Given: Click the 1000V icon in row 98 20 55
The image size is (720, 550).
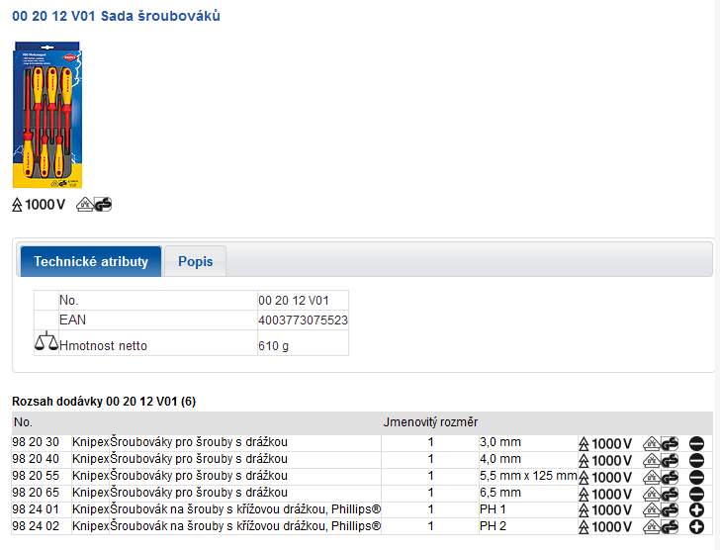Looking at the screenshot, I should pos(605,478).
